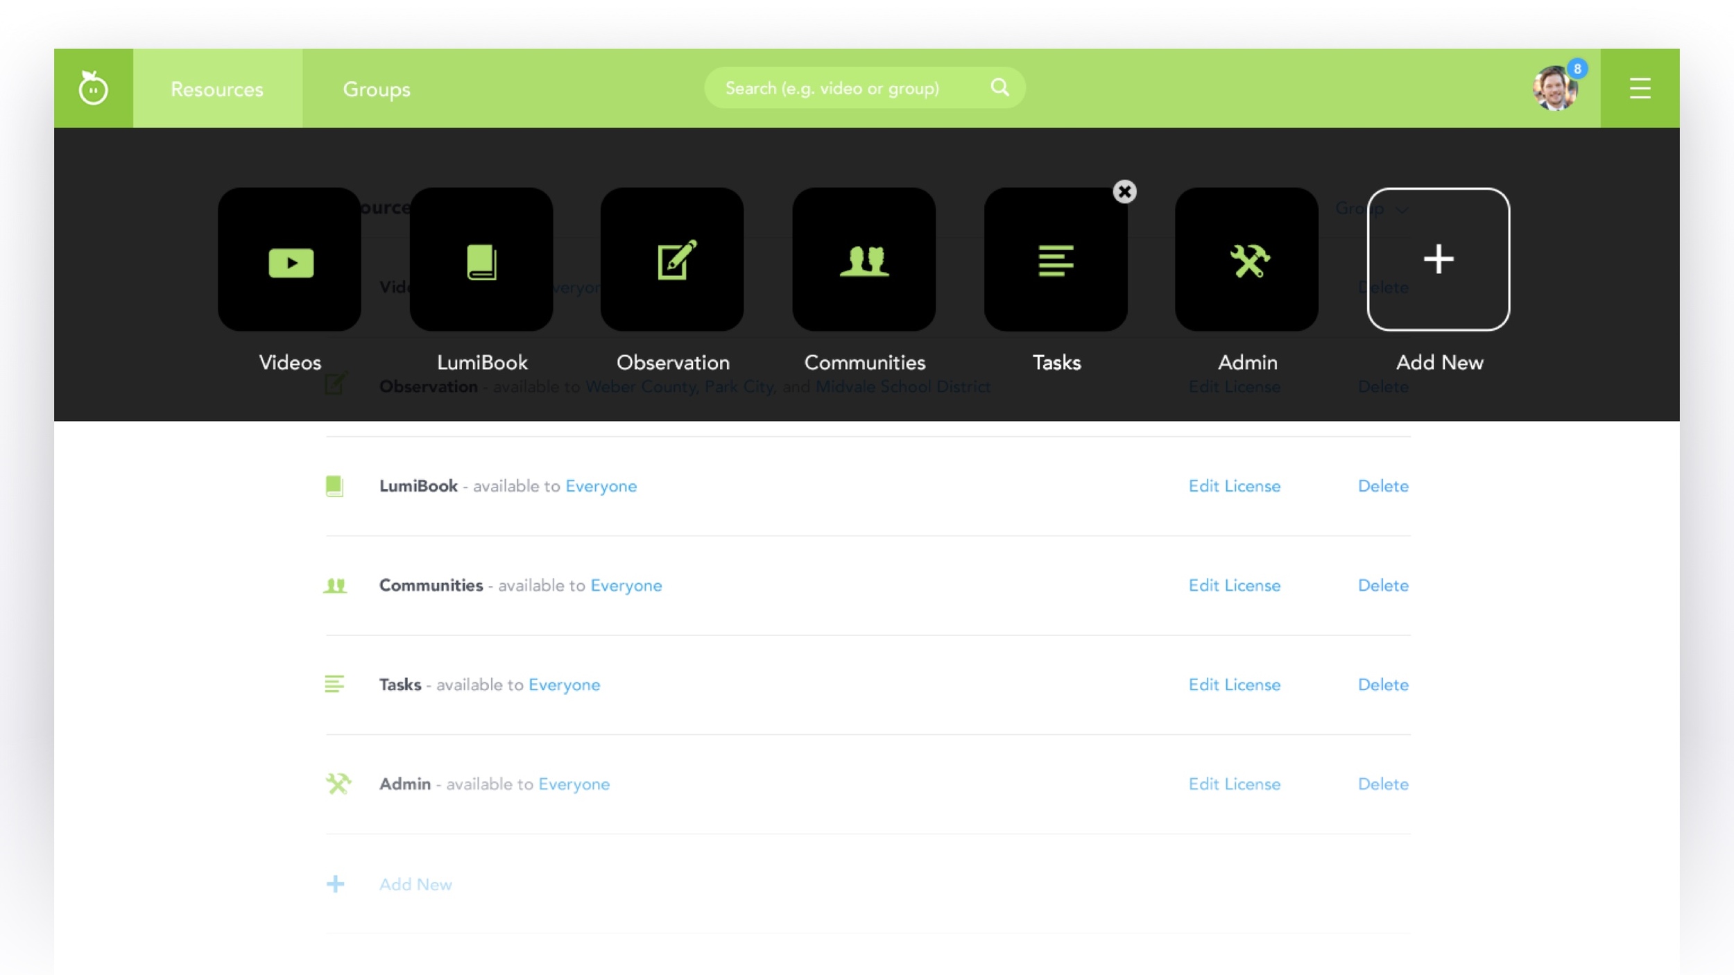Click the apple logo home icon
Viewport: 1734px width, 975px height.
[94, 88]
